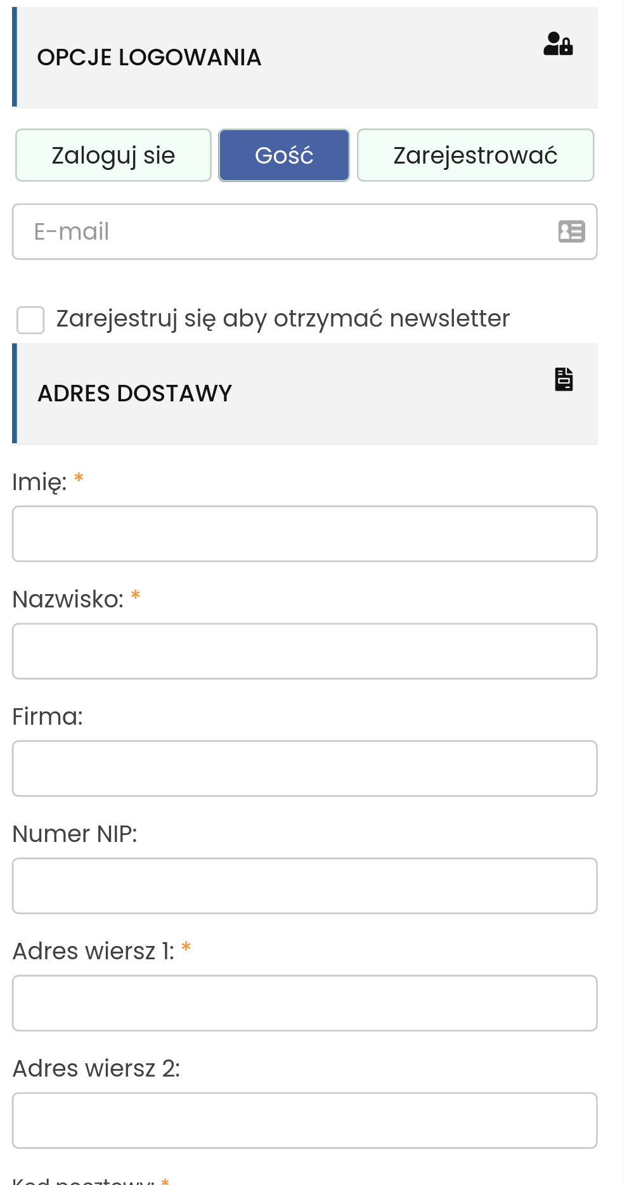Select the Gość checkout option
Viewport: 634px width, 1185px height.
tap(284, 155)
